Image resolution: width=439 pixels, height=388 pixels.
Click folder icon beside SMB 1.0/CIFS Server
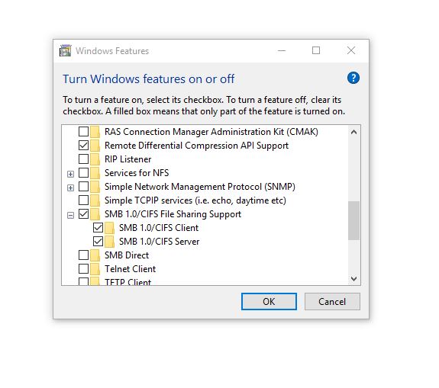(110, 242)
